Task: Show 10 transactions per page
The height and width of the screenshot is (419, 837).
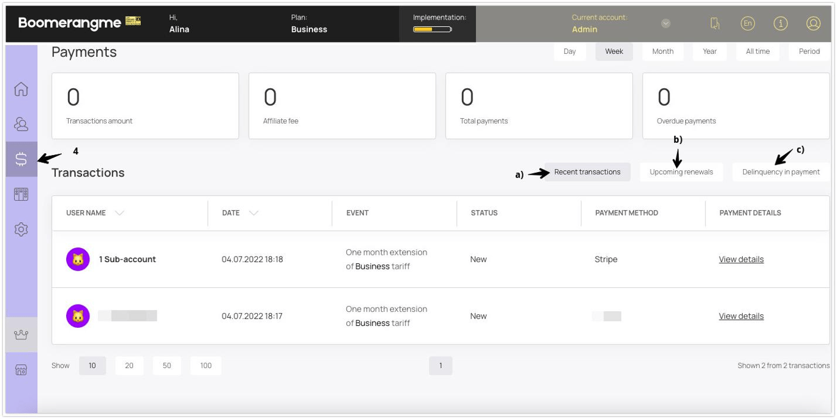Action: click(93, 366)
